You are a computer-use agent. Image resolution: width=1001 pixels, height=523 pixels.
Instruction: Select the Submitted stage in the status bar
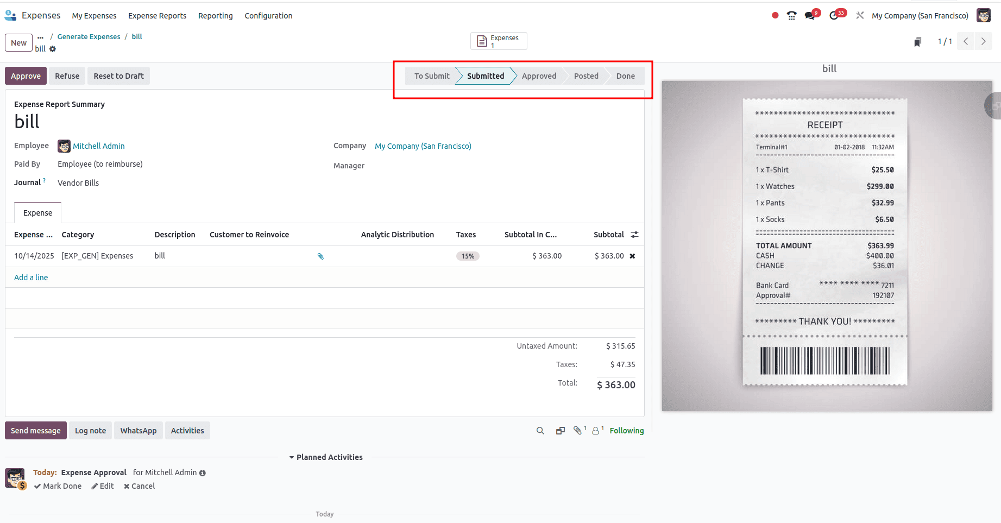coord(485,75)
